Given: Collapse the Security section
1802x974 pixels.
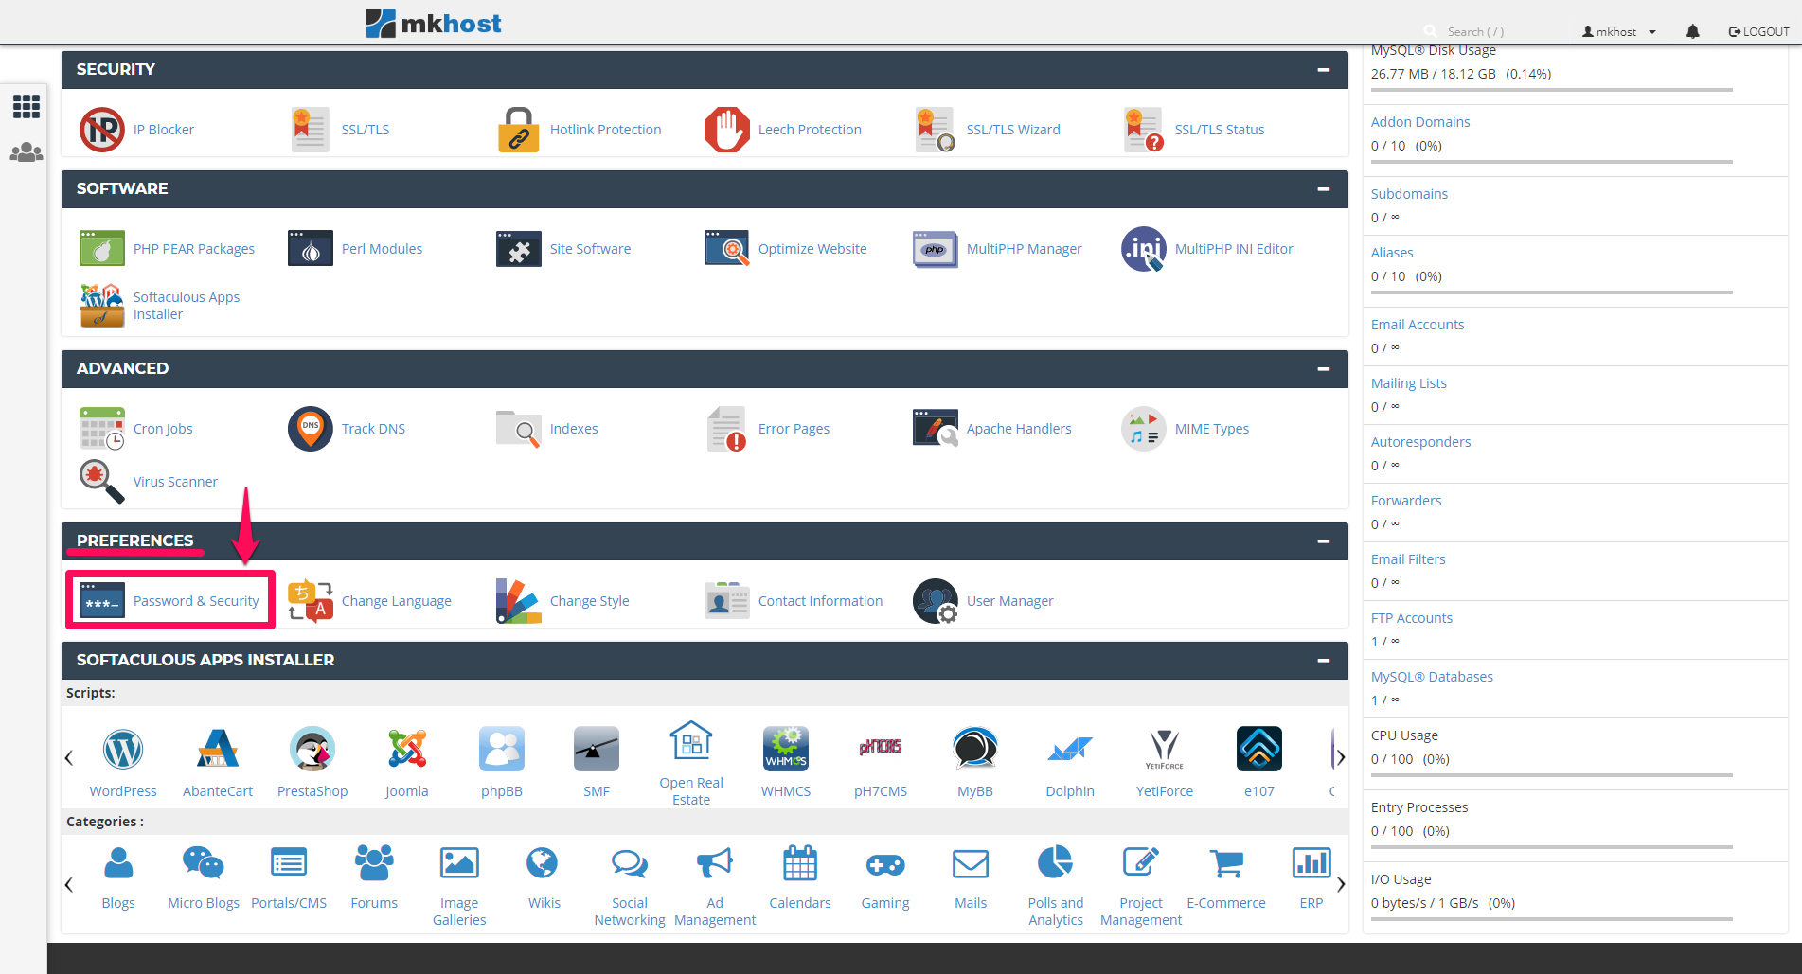Looking at the screenshot, I should pos(1323,70).
